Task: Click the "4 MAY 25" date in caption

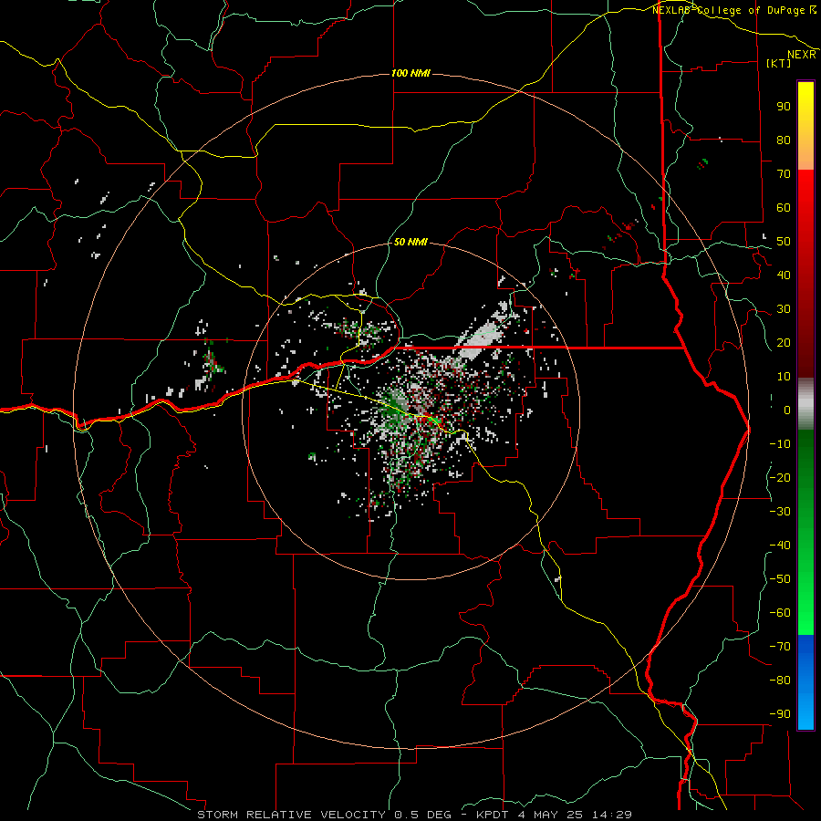Action: pyautogui.click(x=550, y=815)
